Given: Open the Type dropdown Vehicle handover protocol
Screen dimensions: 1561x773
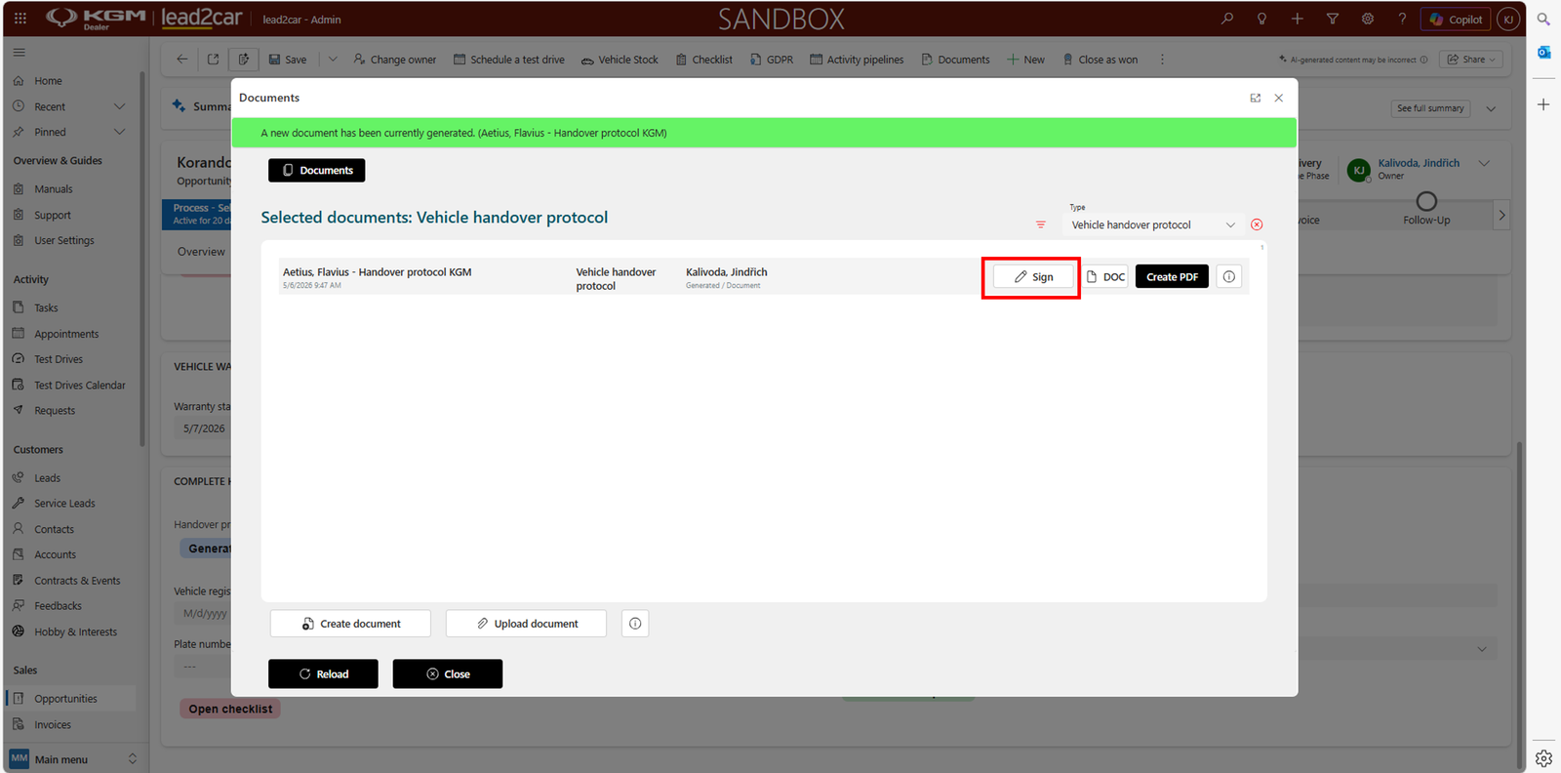Looking at the screenshot, I should (x=1153, y=224).
